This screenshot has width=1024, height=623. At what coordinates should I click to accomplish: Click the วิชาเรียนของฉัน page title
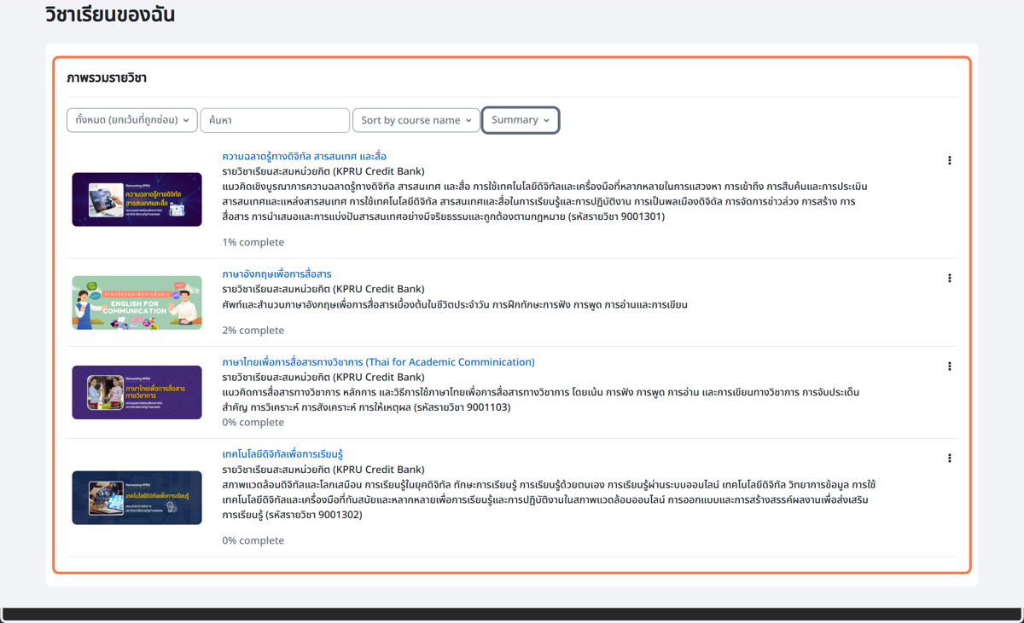tap(110, 14)
